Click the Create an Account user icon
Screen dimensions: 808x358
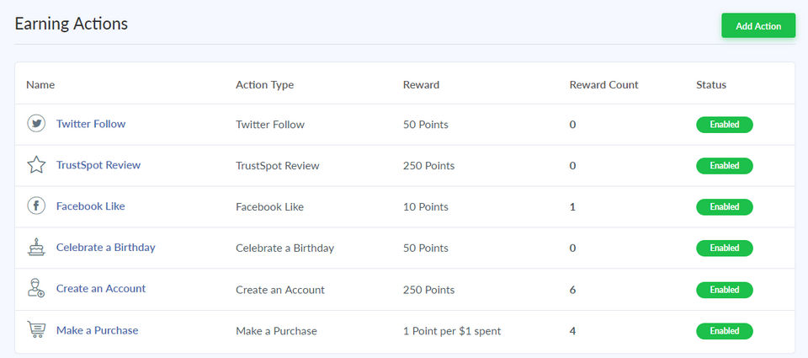pyautogui.click(x=36, y=289)
